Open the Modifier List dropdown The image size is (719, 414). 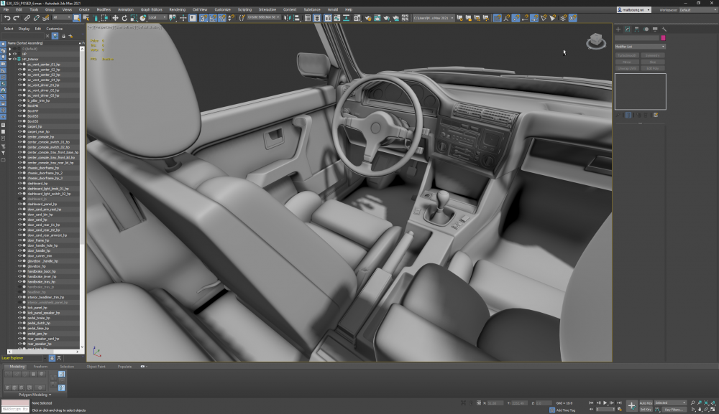point(640,46)
